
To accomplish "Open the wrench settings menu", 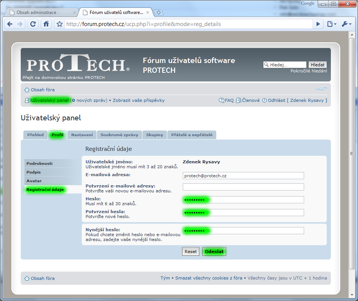I will pyautogui.click(x=347, y=24).
